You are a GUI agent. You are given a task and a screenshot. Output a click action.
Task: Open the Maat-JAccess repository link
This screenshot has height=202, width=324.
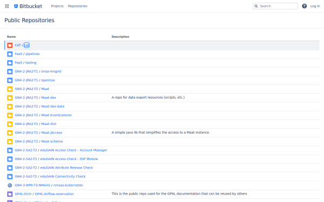pos(52,133)
